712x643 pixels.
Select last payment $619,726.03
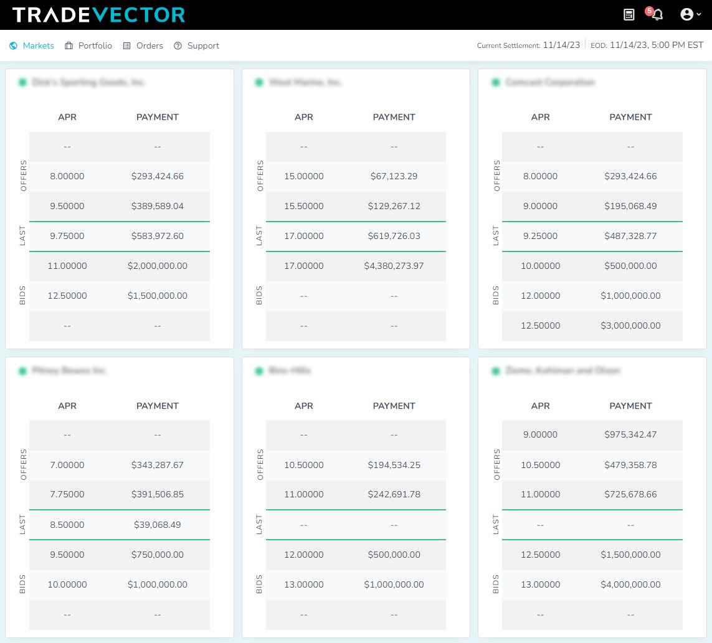pyautogui.click(x=394, y=236)
